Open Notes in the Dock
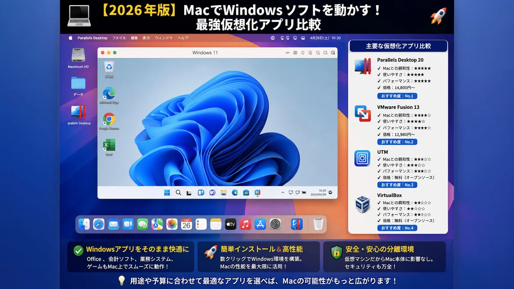 [x=216, y=224]
